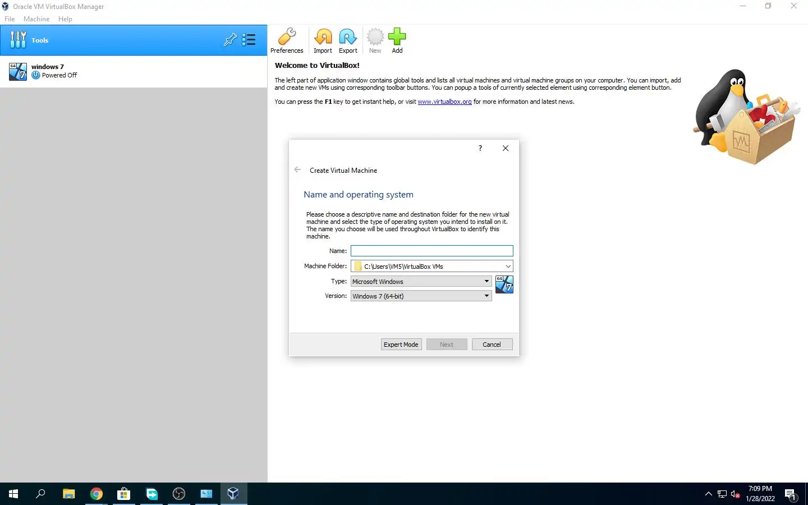
Task: Open the File menu
Action: [x=10, y=19]
